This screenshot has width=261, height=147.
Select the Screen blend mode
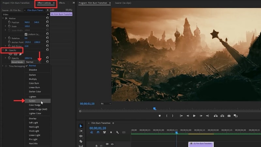tap(32, 101)
